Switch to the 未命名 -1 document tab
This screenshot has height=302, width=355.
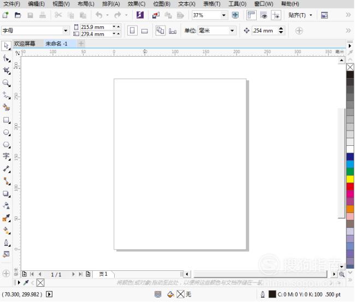pyautogui.click(x=56, y=44)
